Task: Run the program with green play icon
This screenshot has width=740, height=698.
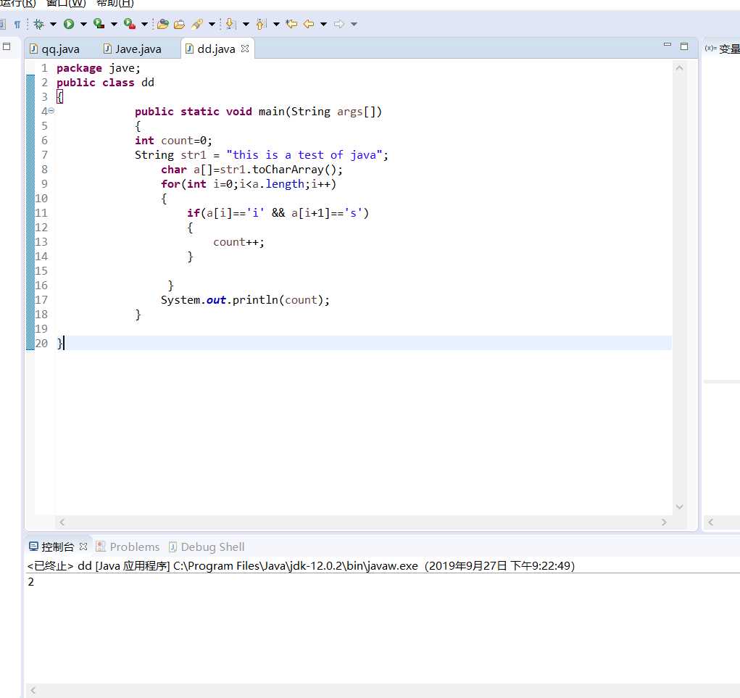Action: tap(69, 24)
